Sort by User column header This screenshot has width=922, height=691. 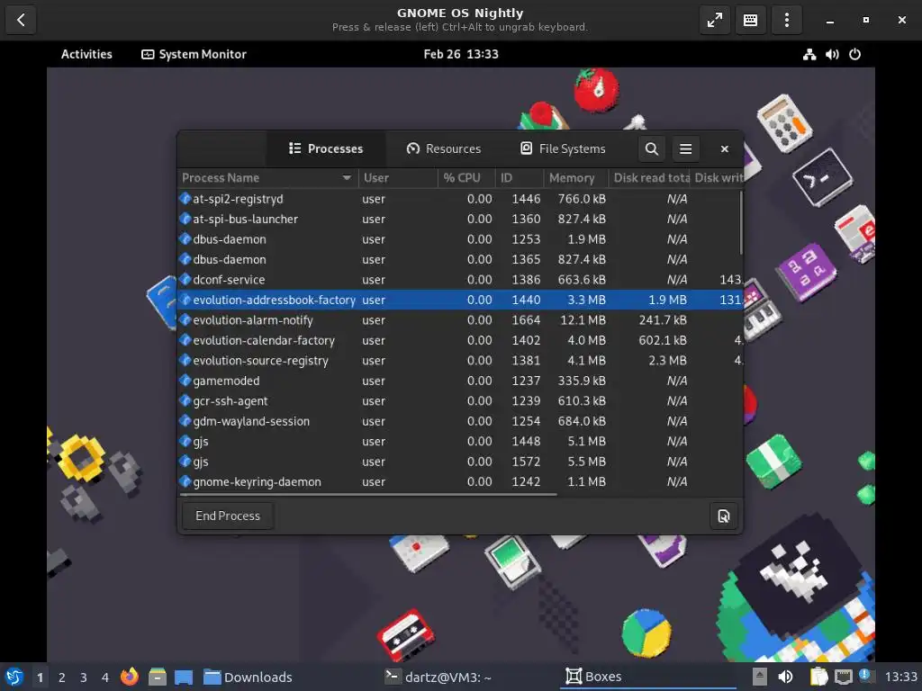pos(398,178)
